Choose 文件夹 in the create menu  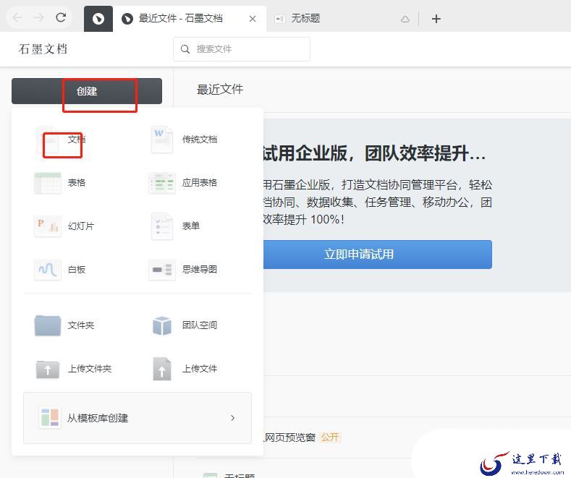(x=81, y=325)
